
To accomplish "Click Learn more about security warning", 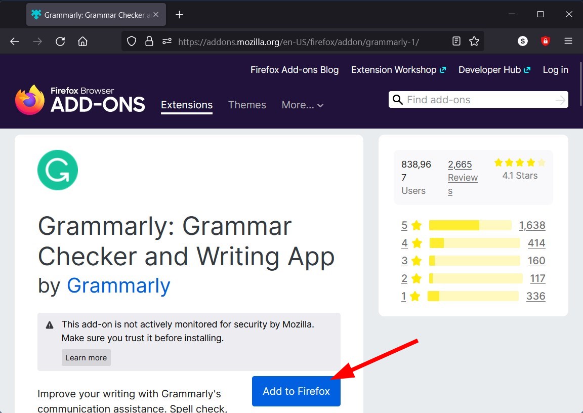I will [86, 358].
